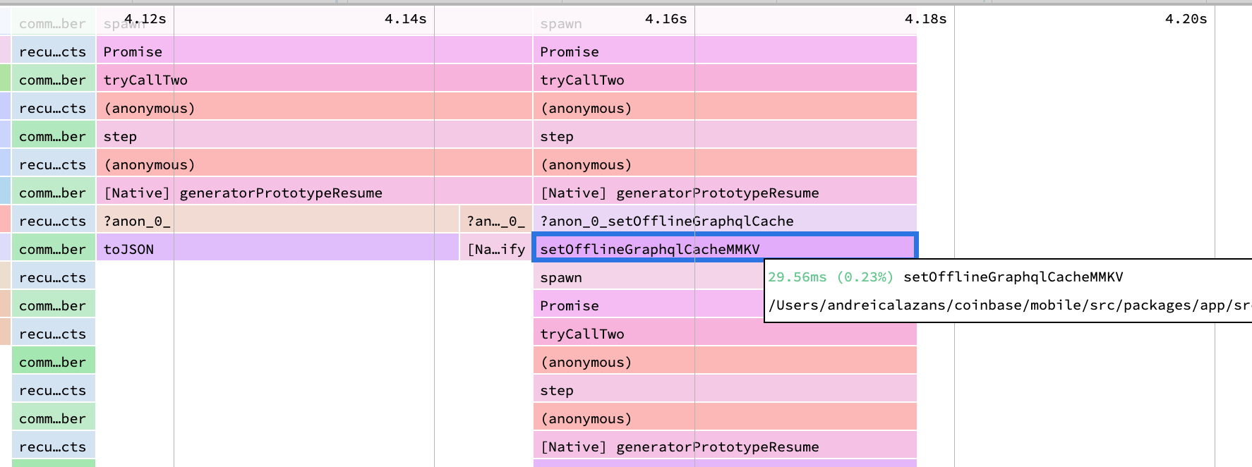
Task: Select spawn frame beneath setOfflineGraphqlCacheMMKV
Action: pyautogui.click(x=648, y=276)
